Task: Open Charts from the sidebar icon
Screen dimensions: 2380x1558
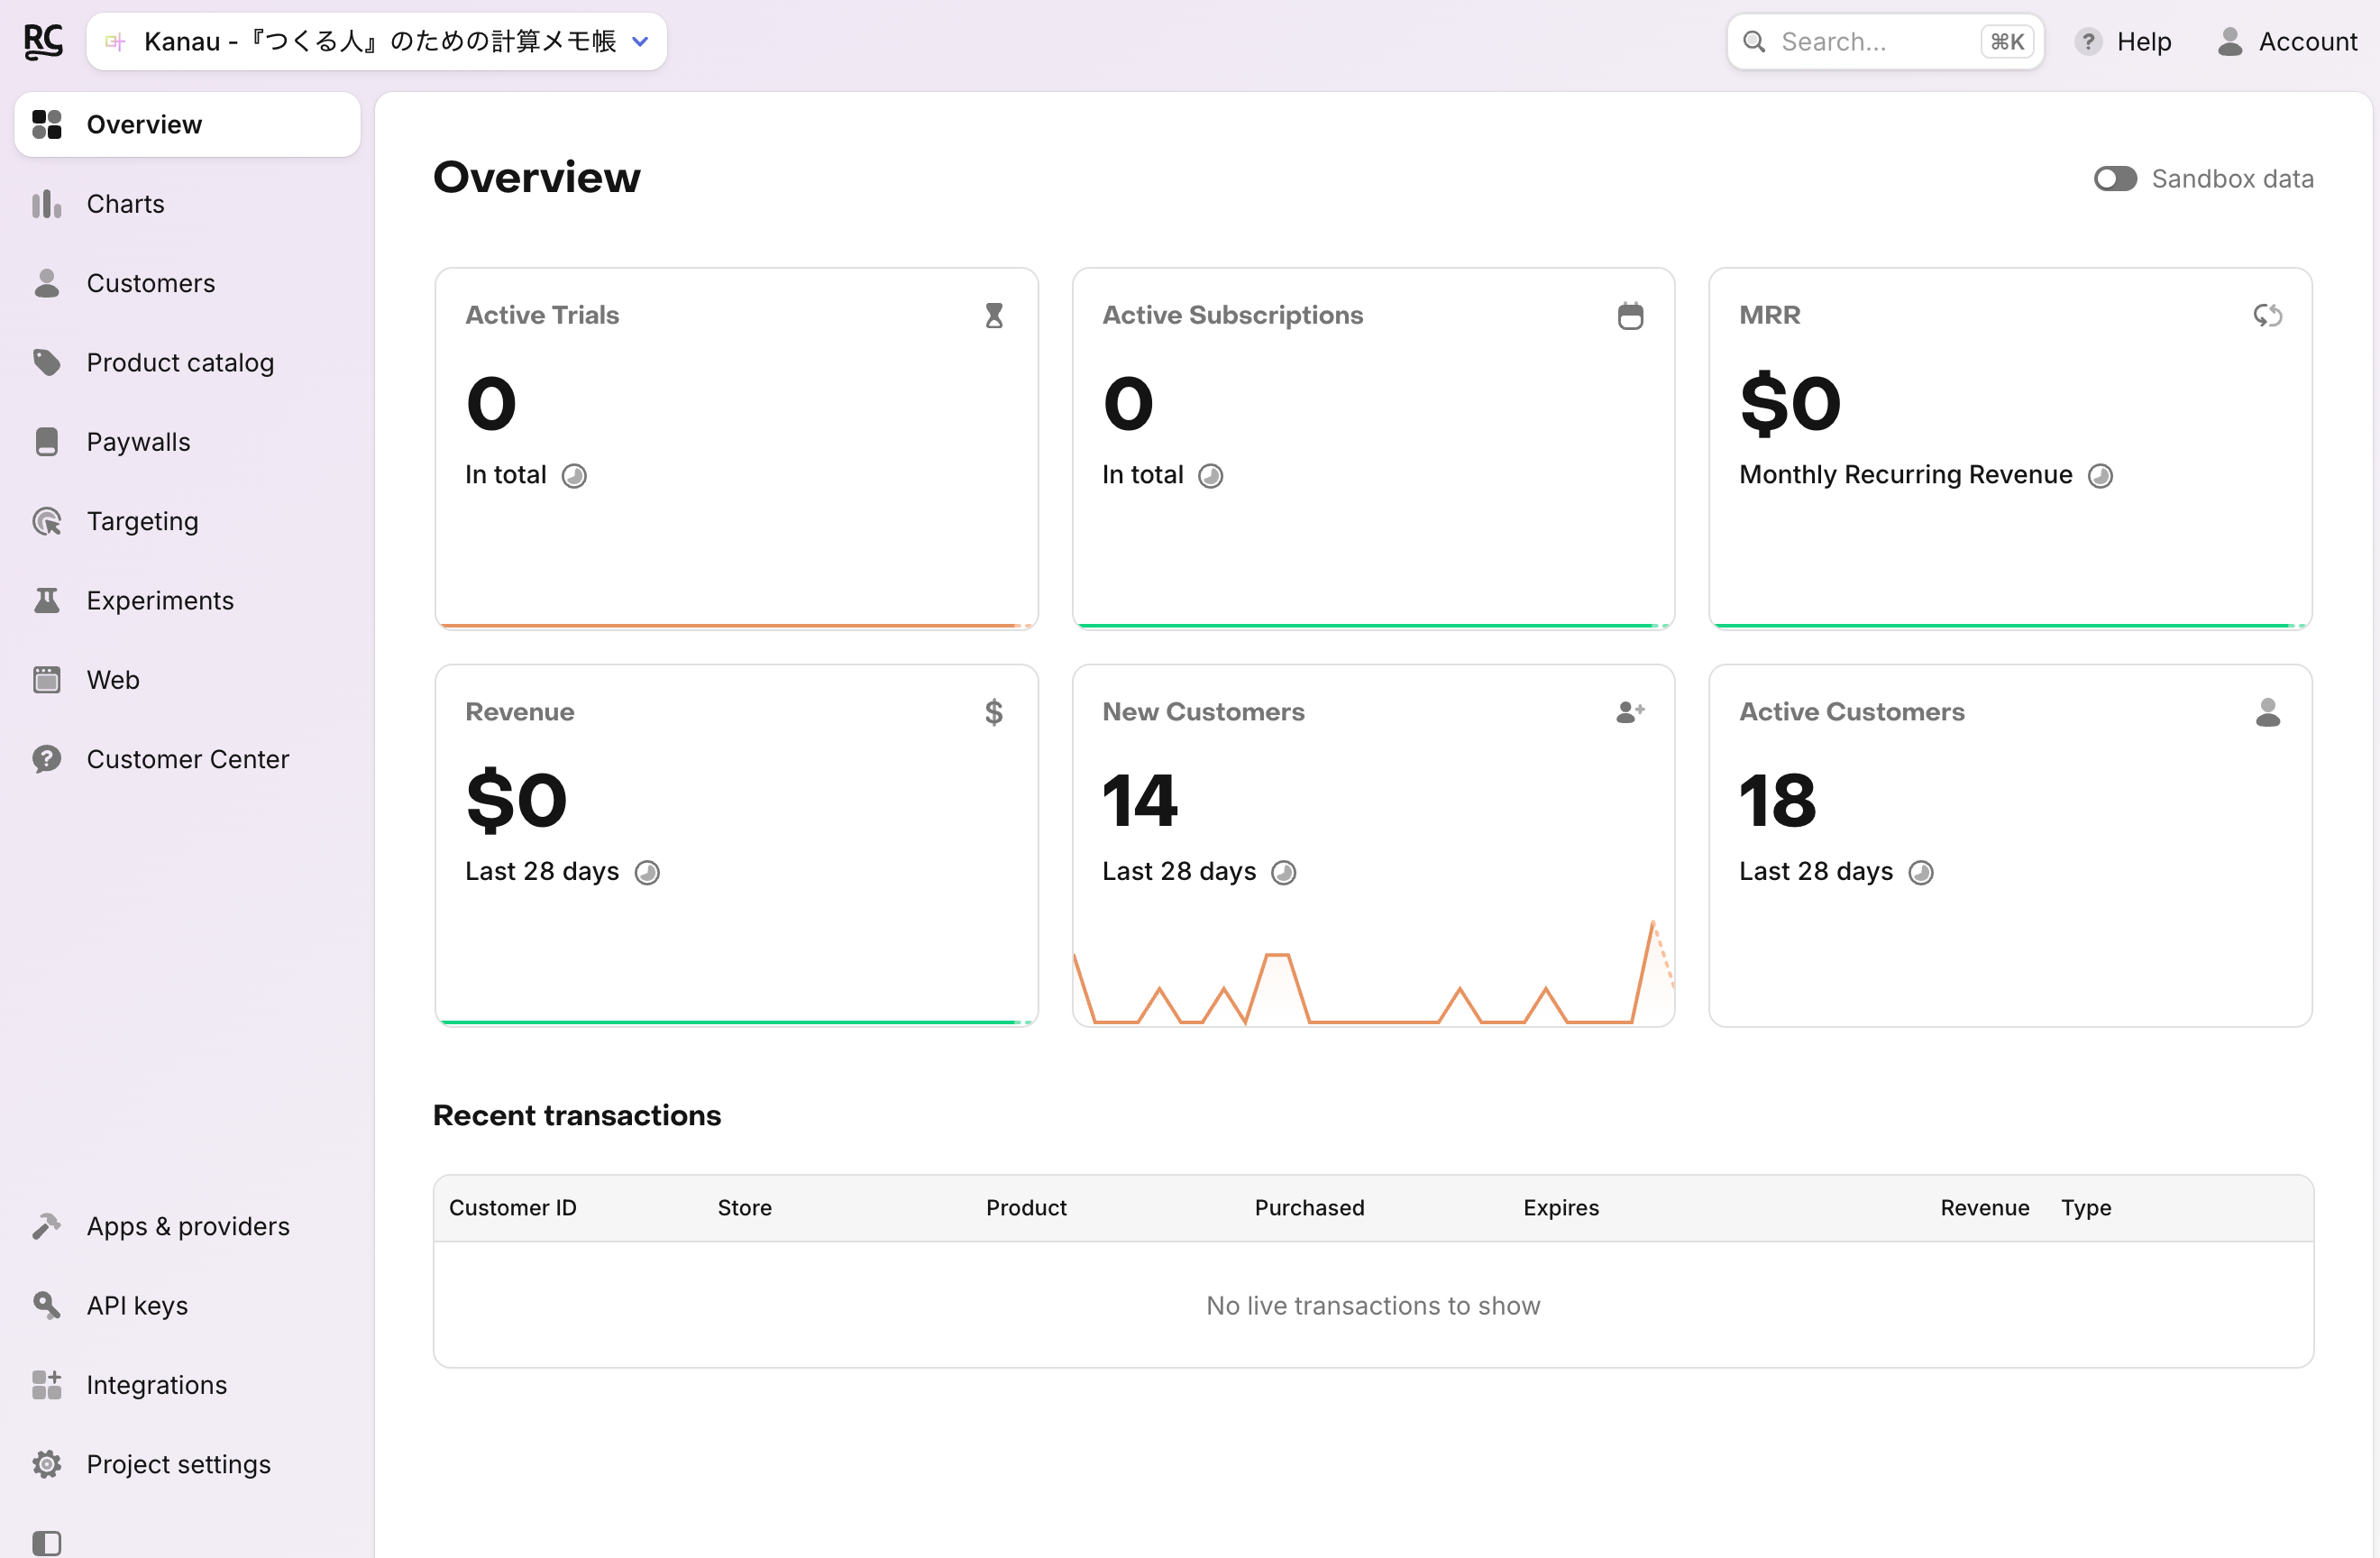Action: [47, 204]
